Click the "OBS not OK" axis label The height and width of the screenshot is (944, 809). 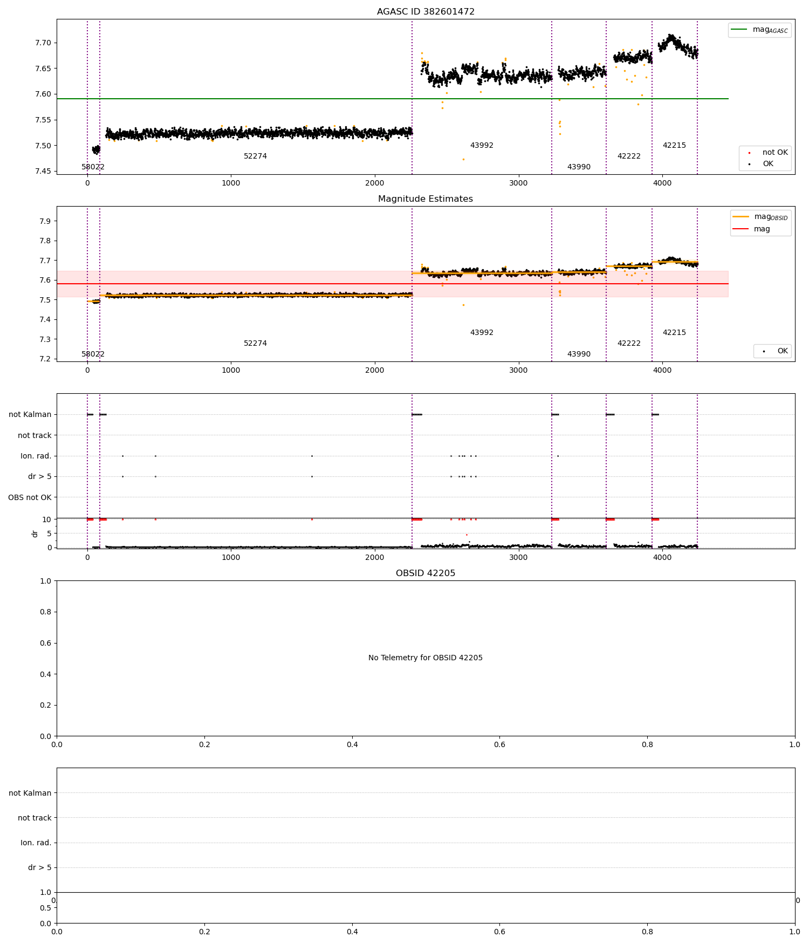(x=30, y=497)
